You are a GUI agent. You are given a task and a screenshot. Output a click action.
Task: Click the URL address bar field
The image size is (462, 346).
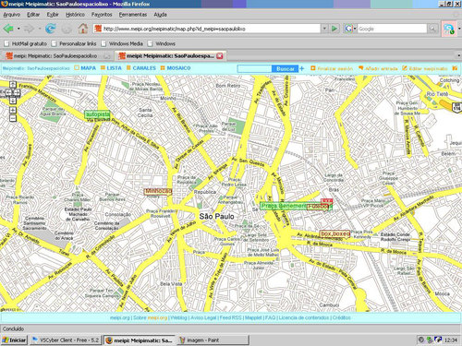coord(206,29)
